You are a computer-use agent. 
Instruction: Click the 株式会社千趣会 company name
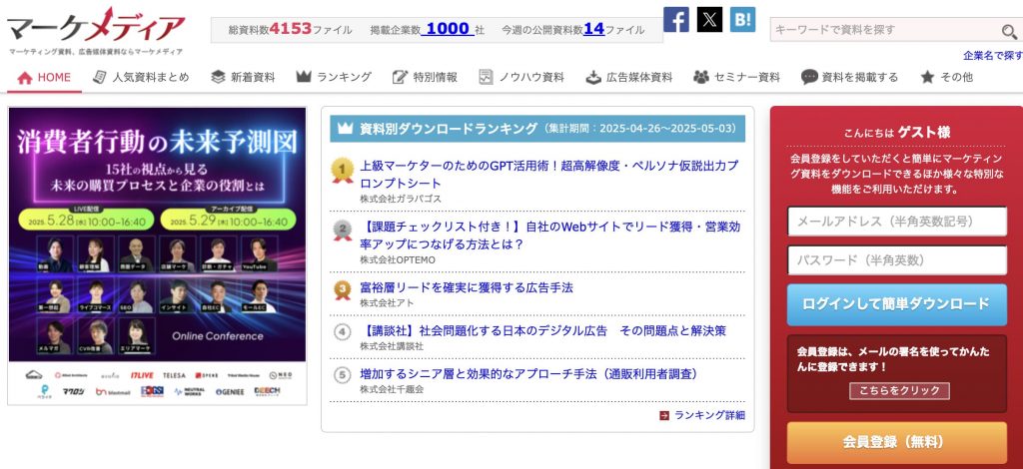click(x=392, y=389)
